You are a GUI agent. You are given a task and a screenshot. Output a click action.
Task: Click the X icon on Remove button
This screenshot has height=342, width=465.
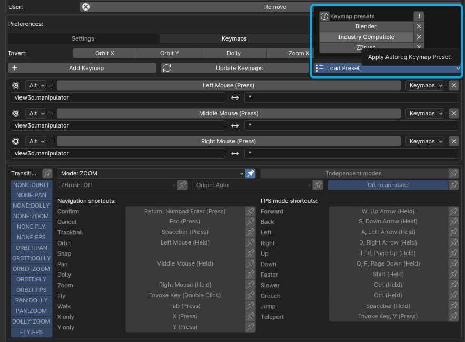pos(86,7)
